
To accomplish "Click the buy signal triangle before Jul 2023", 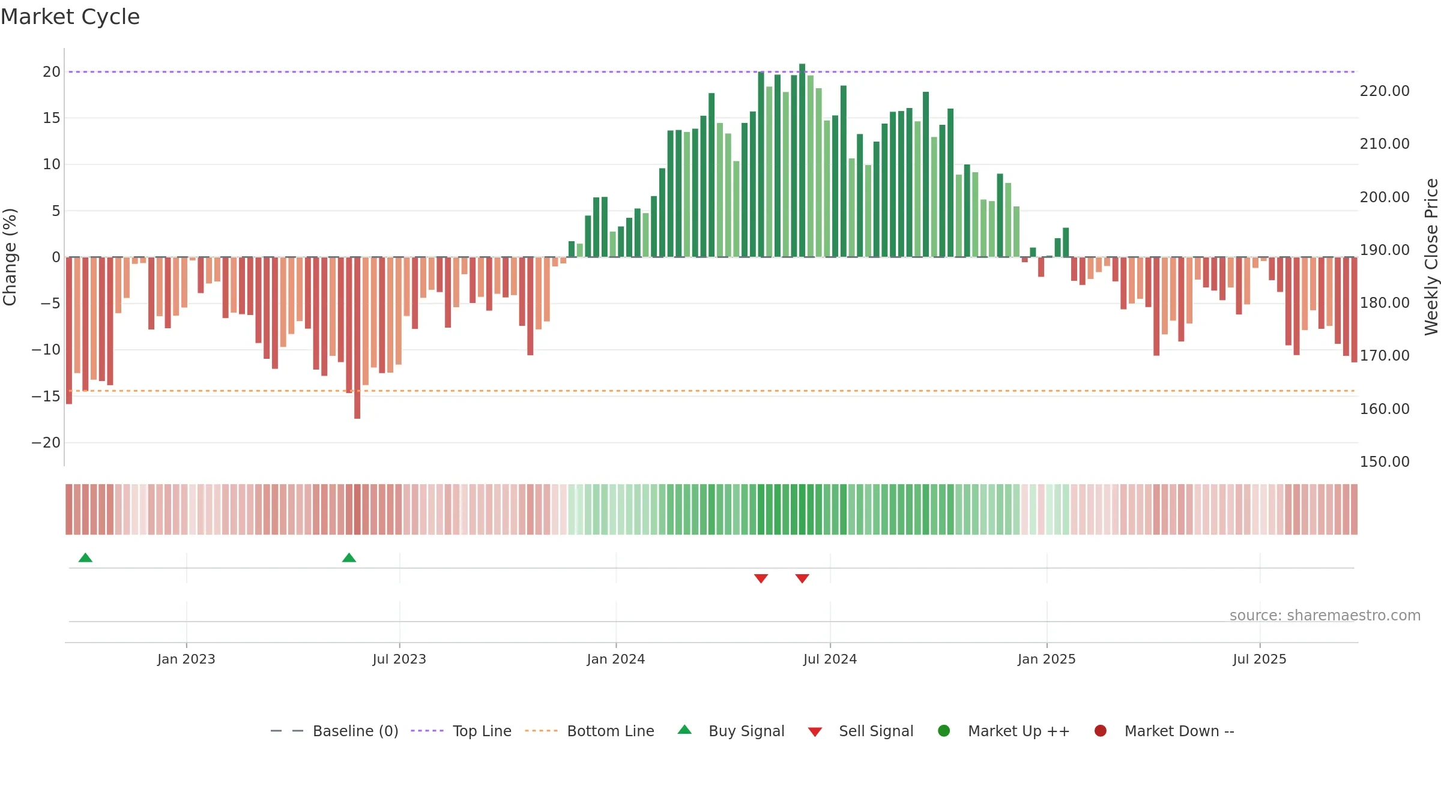I will coord(349,557).
